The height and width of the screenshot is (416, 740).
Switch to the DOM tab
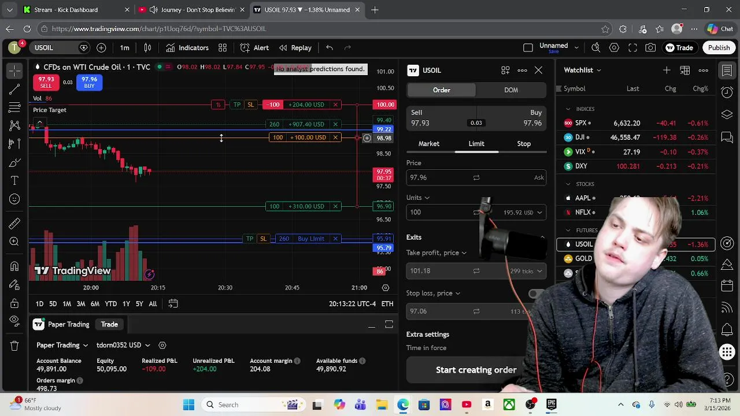511,90
